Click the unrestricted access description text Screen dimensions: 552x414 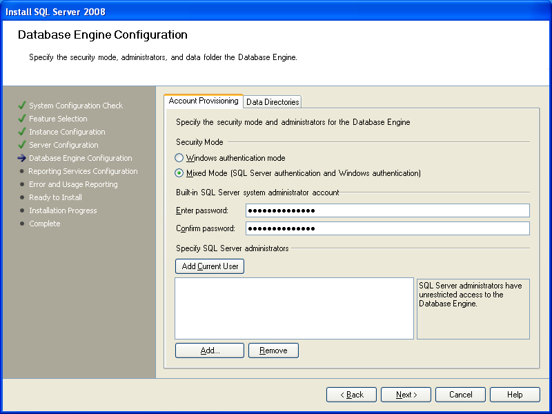(x=471, y=295)
